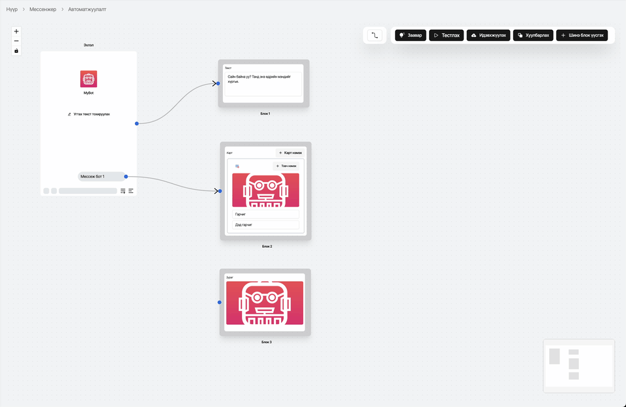
Task: Click the Хуулбарлах duplicate button
Action: coord(533,35)
